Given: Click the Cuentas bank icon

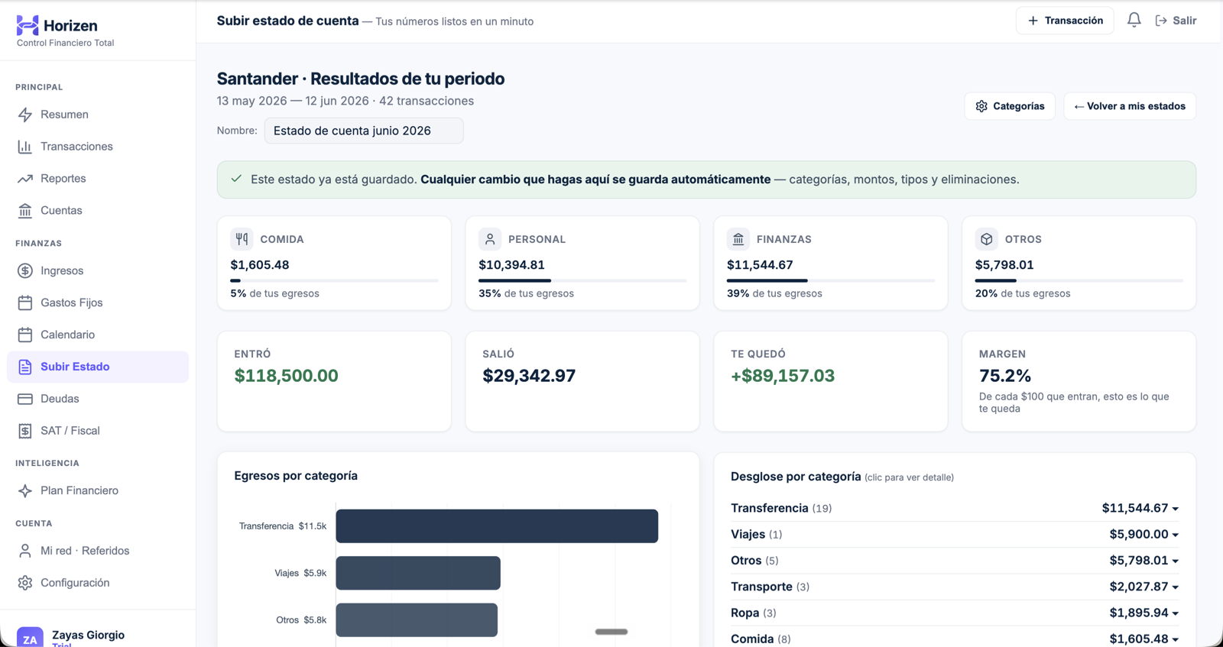Looking at the screenshot, I should click(25, 211).
